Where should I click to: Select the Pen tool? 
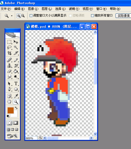pos(9,89)
